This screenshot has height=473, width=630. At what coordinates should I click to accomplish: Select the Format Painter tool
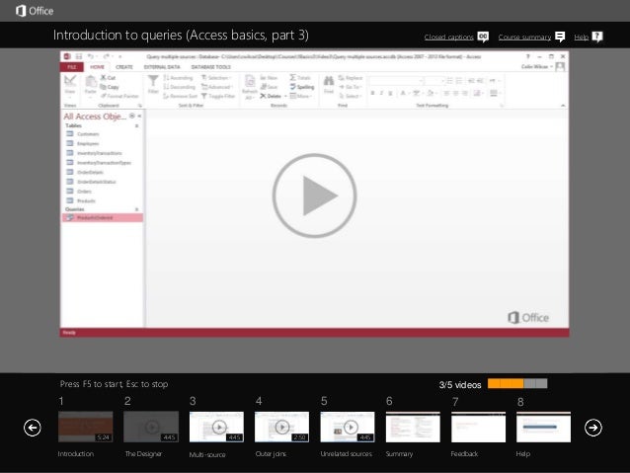(x=119, y=96)
